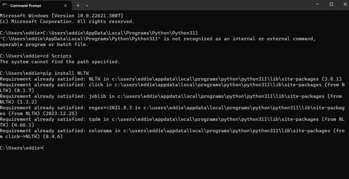Click the Microsoft Corporation copyright line
The width and height of the screenshot is (349, 179).
coord(67,21)
